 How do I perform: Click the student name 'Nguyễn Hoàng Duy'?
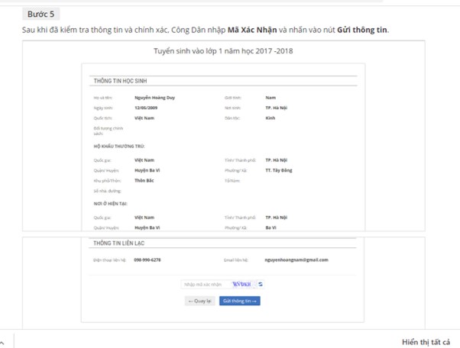click(x=155, y=98)
